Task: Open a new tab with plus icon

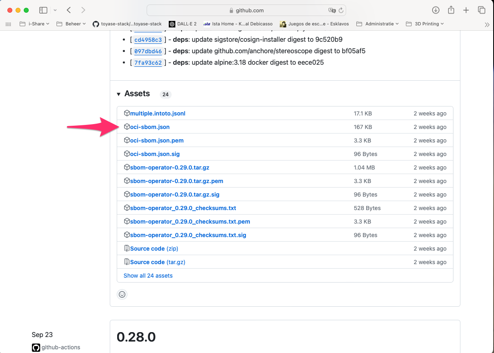Action: (x=466, y=10)
